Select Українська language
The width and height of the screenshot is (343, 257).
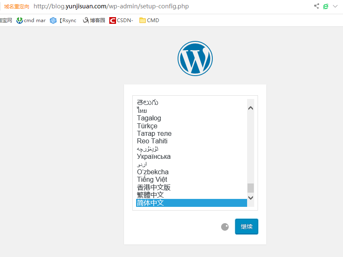(191, 156)
